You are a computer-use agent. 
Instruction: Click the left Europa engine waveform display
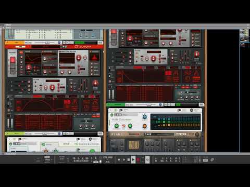point(33,59)
